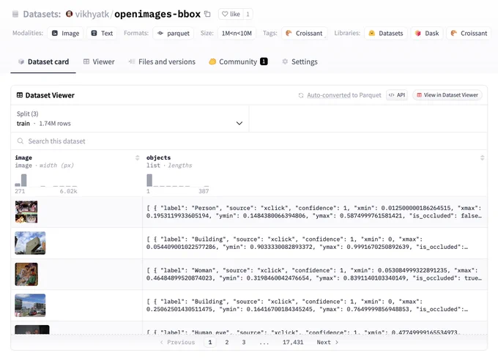Click the search magnifier icon
Viewport: 498px width, 361px height.
point(21,141)
